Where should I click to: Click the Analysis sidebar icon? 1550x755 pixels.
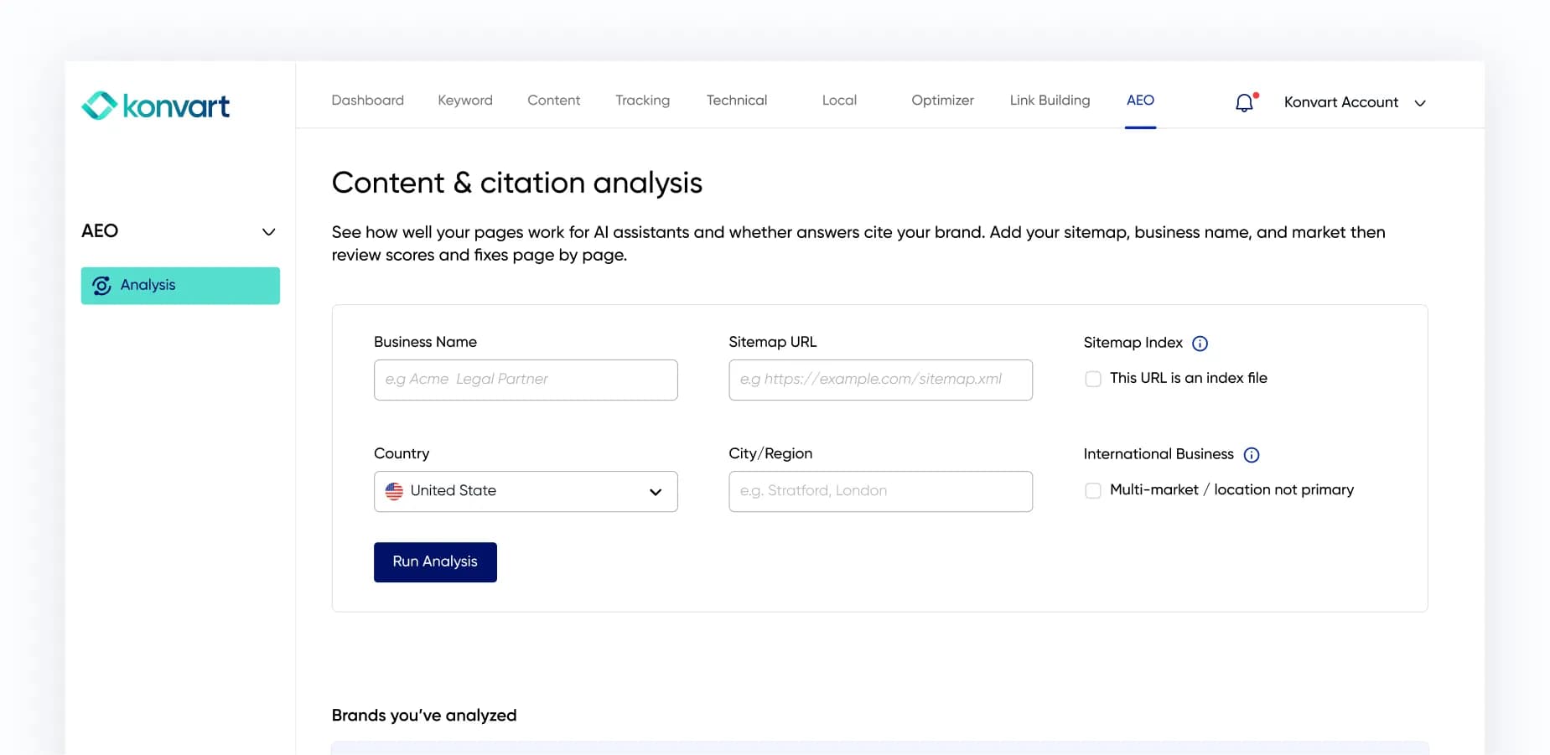click(x=101, y=286)
